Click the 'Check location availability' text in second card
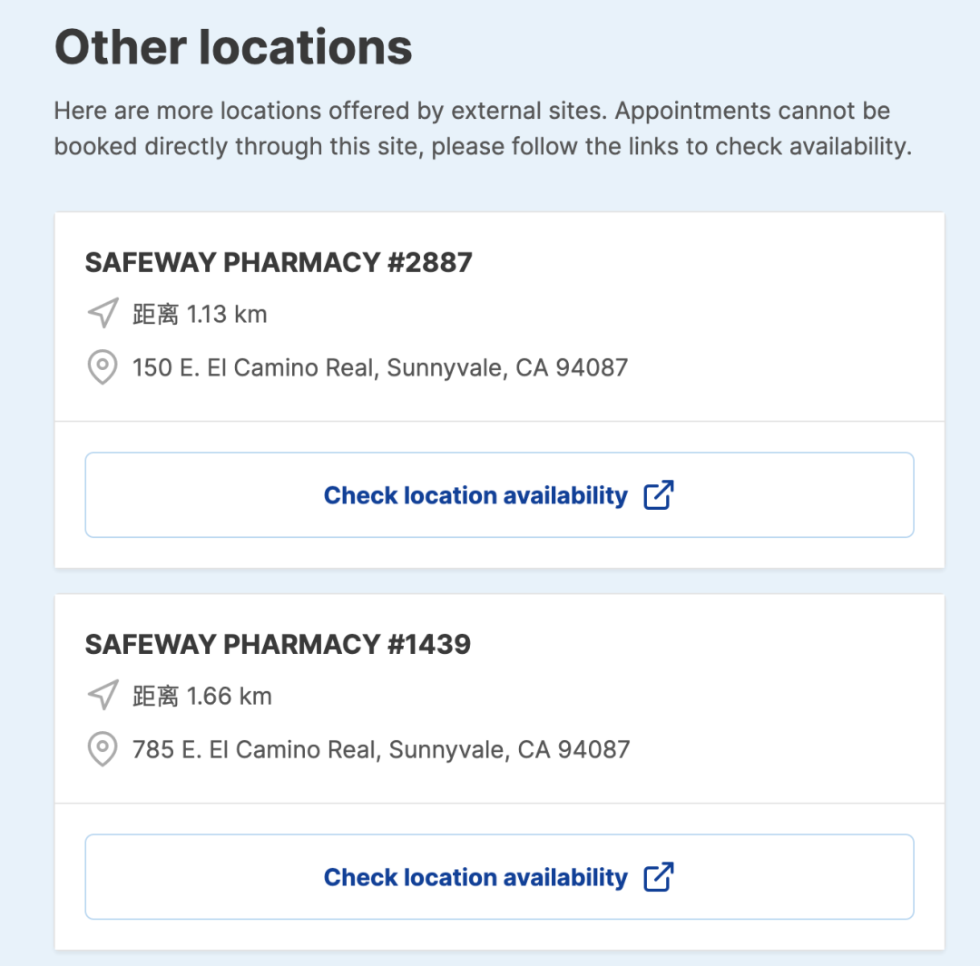Image resolution: width=980 pixels, height=966 pixels. [x=475, y=878]
